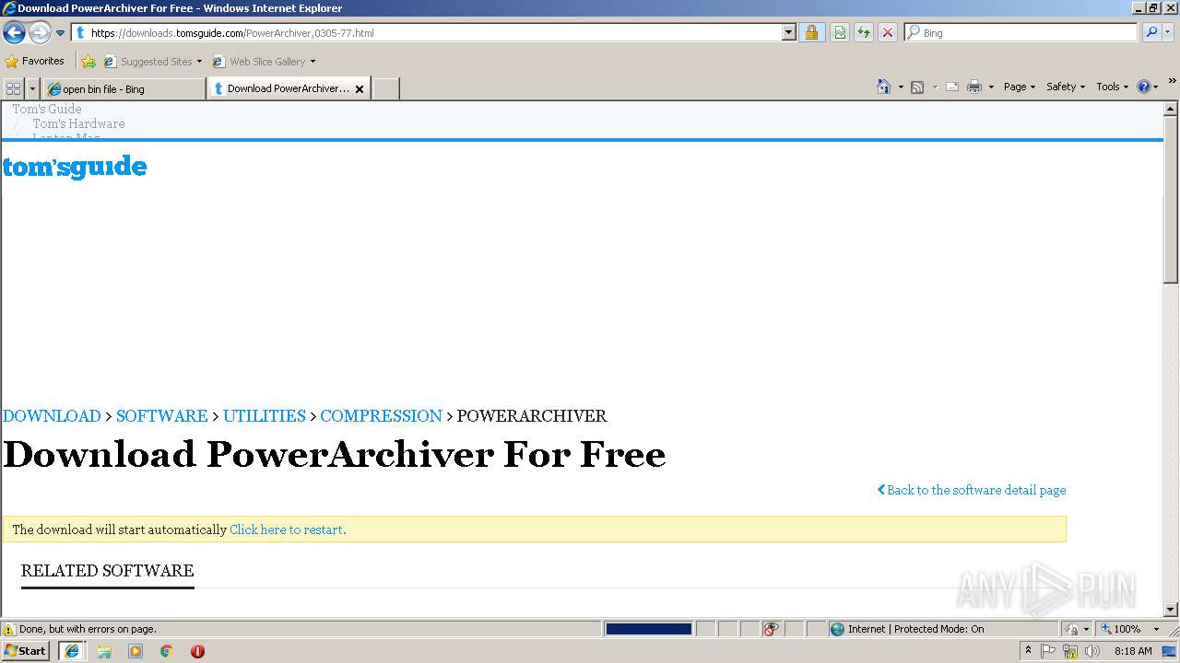The width and height of the screenshot is (1180, 663).
Task: Click the Internet Explorer taskbar icon
Action: pyautogui.click(x=72, y=651)
